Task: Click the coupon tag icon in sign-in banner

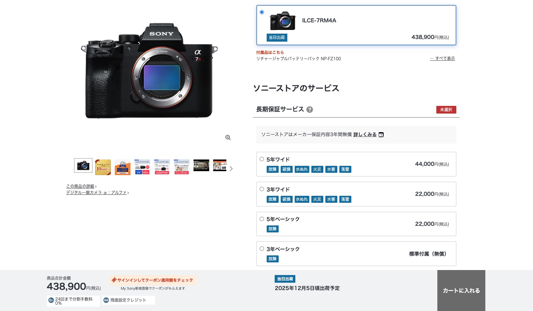Action: pyautogui.click(x=114, y=280)
